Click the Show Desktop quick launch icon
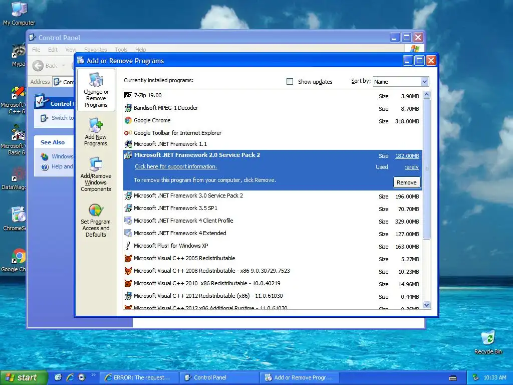Screen dimensions: 513x385 pyautogui.click(x=58, y=377)
